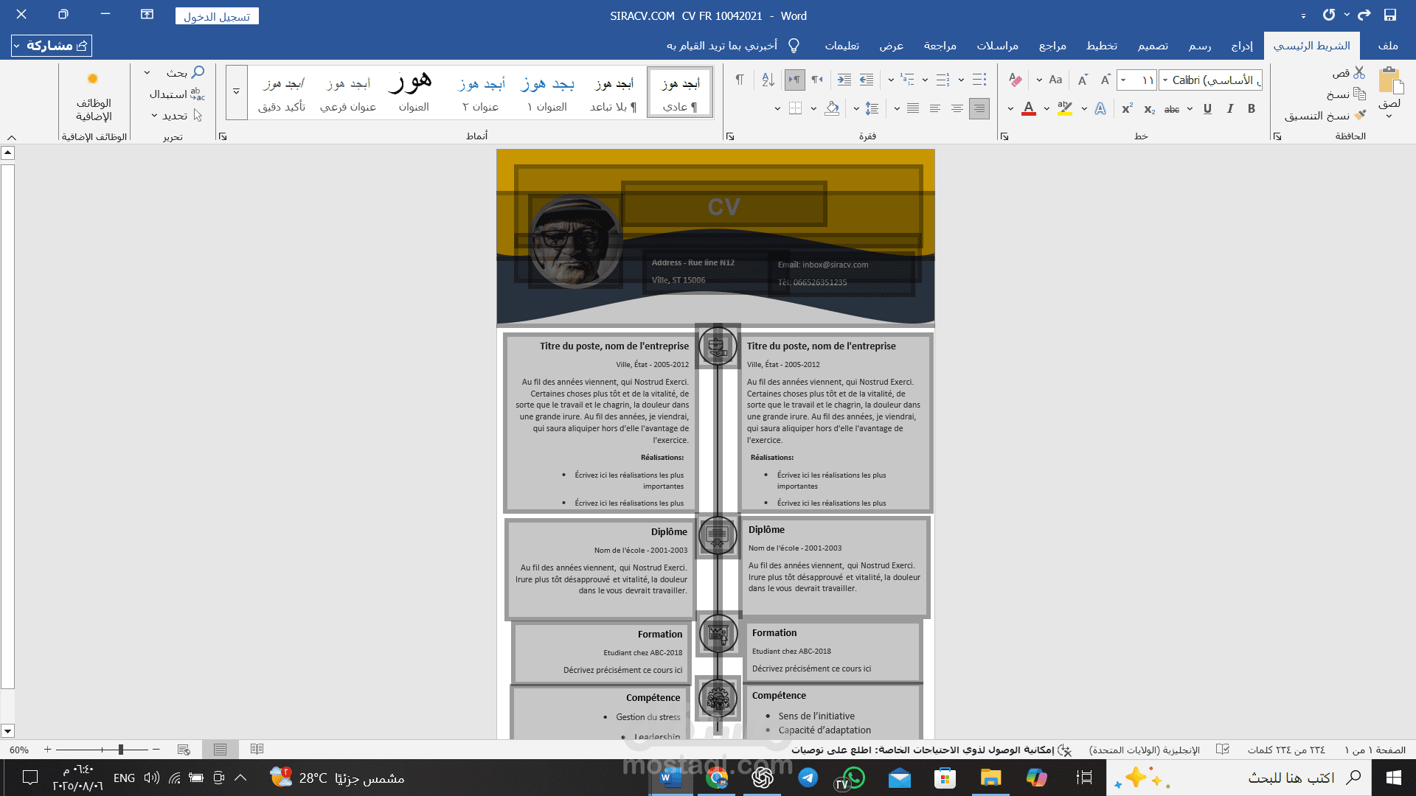Switch to the Insert (إدراج) tab
The image size is (1416, 796).
coord(1242,46)
